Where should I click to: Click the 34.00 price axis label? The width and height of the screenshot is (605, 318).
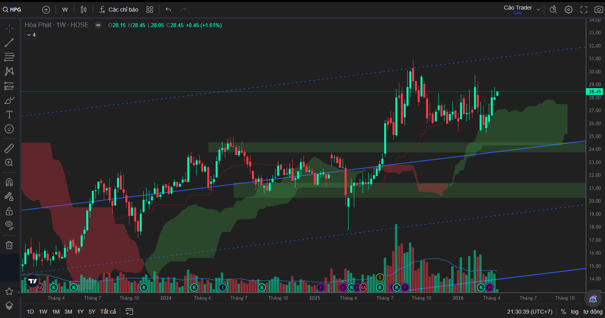pos(595,20)
